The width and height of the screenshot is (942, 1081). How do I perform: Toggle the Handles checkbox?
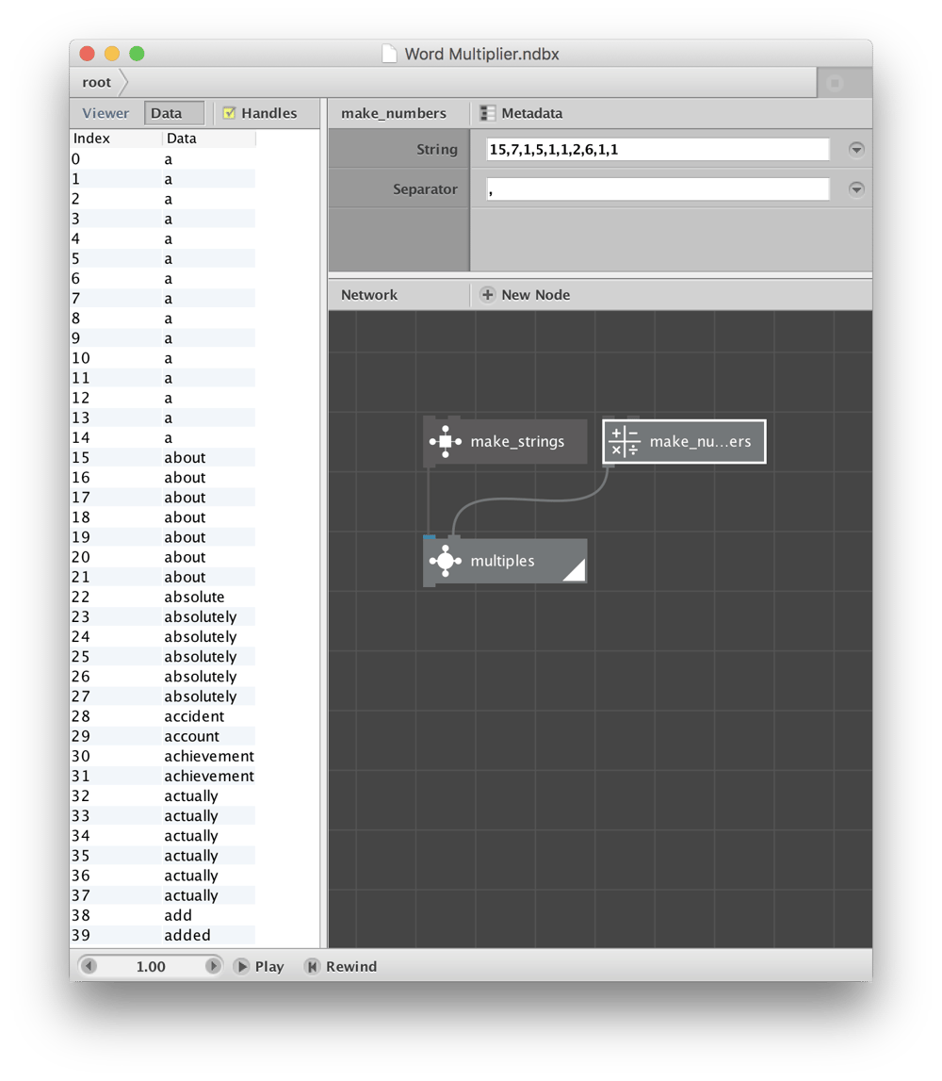(x=230, y=113)
